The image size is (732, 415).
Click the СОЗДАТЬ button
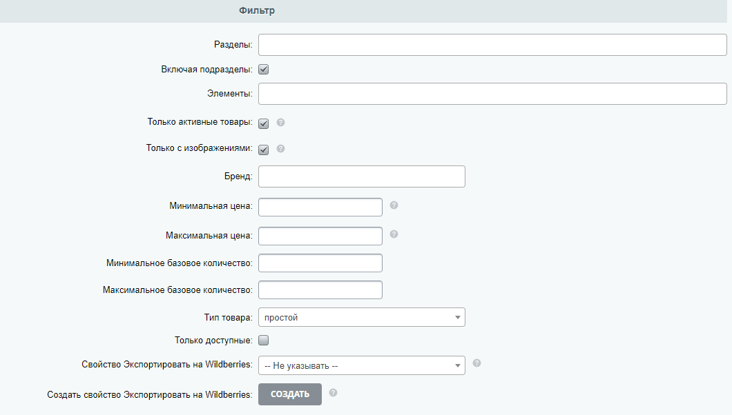coord(290,394)
